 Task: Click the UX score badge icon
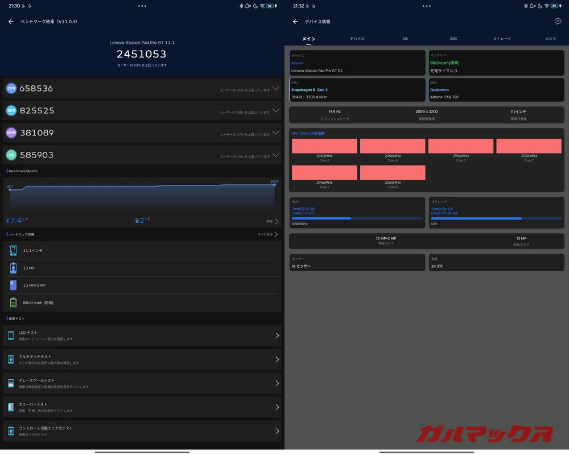pos(11,155)
